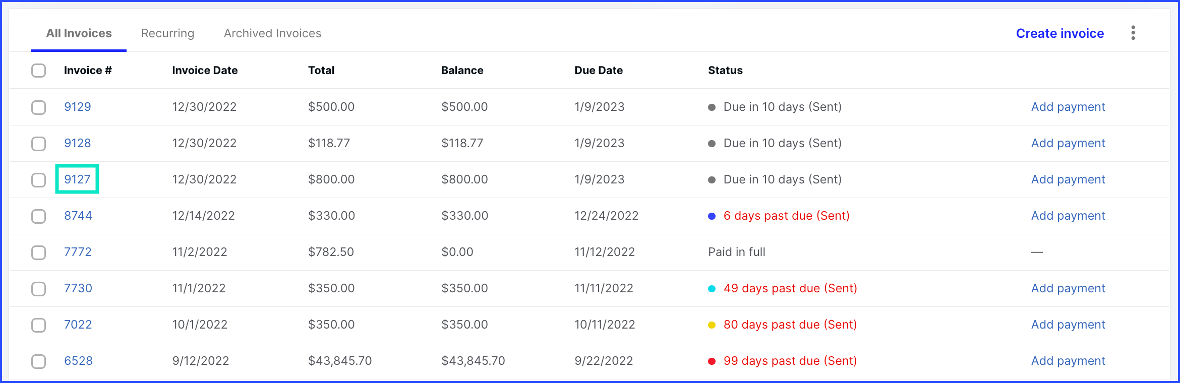Open invoice number 9127
1180x383 pixels.
tap(77, 179)
